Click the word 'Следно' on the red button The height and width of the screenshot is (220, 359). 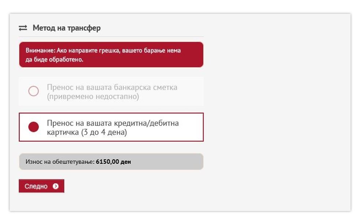tap(36, 186)
